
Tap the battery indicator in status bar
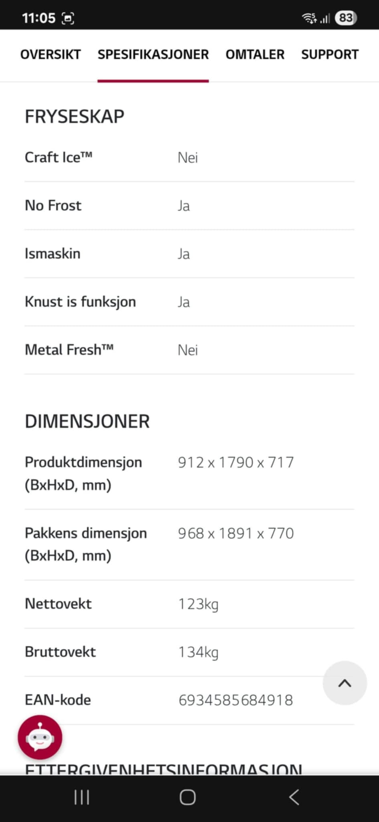[346, 18]
